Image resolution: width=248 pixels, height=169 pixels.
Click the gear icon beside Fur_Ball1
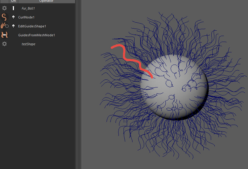point(4,8)
